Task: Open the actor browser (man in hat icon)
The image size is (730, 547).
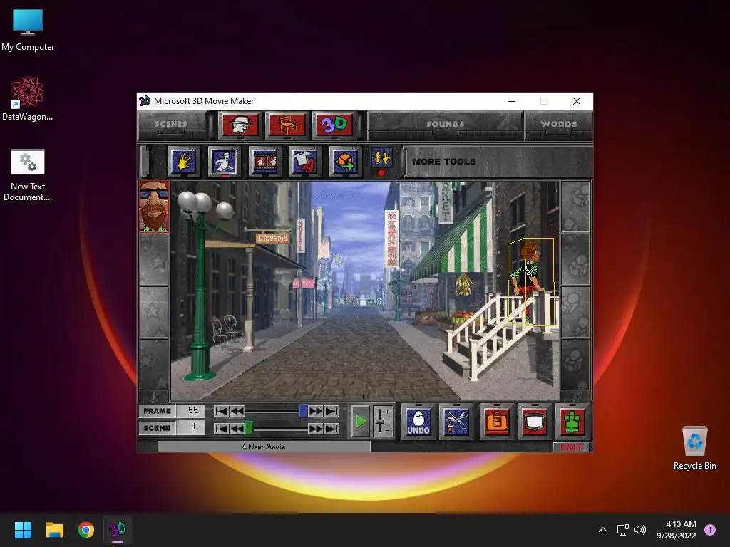Action: point(240,125)
